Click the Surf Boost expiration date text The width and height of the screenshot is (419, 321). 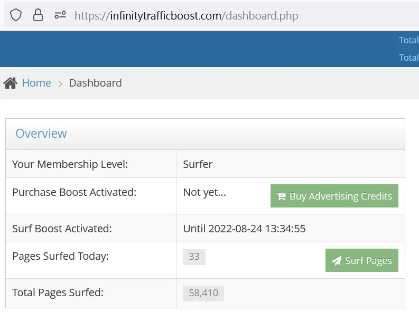point(244,229)
